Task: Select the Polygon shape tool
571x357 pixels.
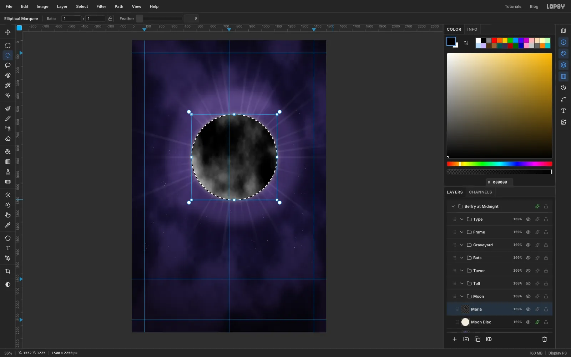Action: click(8, 238)
